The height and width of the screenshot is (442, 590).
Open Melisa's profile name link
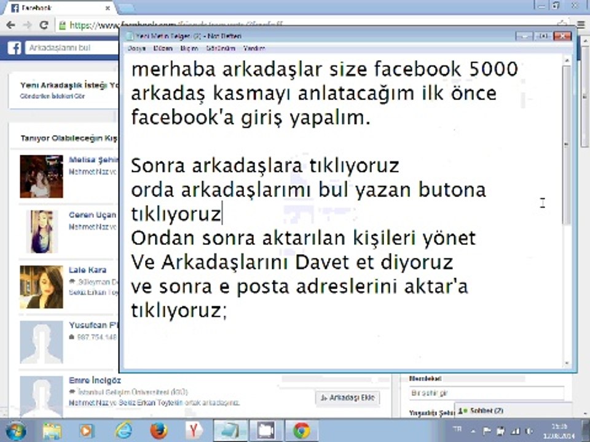point(93,160)
